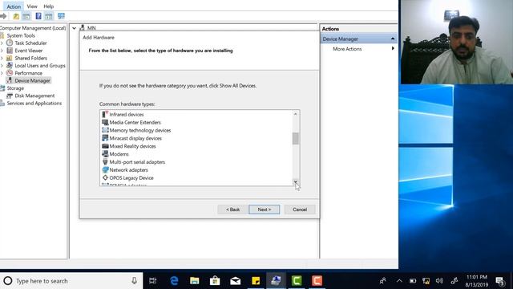513x289 pixels.
Task: Select Task Scheduler in the tree
Action: click(30, 43)
